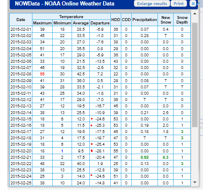Select the 2015-02-14 date cell
The width and height of the screenshot is (203, 192).
tap(21, 112)
